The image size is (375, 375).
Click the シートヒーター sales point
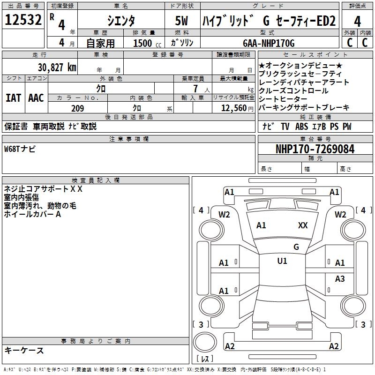(283, 99)
